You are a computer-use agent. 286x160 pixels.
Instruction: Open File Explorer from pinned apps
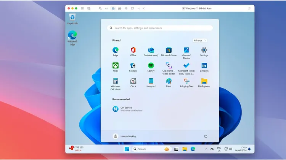[x=204, y=82]
